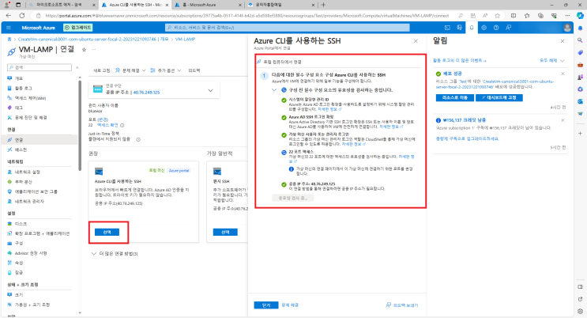
Task: Click the Azure portal search bar
Action: (288, 28)
